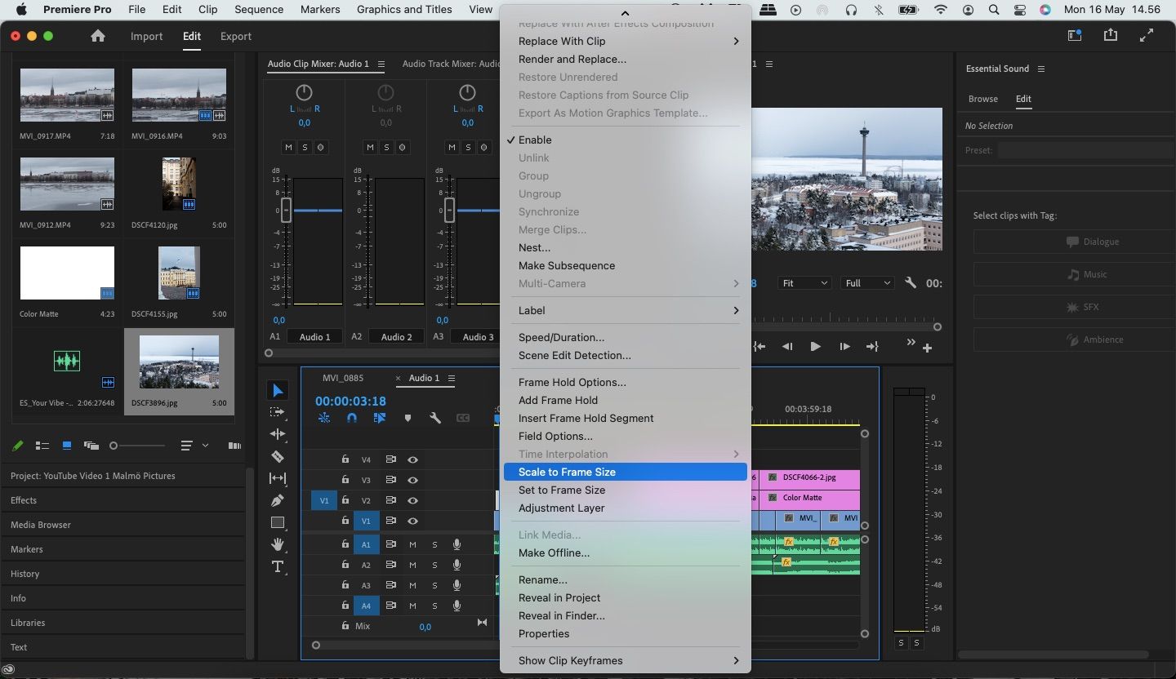Click the Dialogue tag button
1176x679 pixels.
pos(1093,242)
